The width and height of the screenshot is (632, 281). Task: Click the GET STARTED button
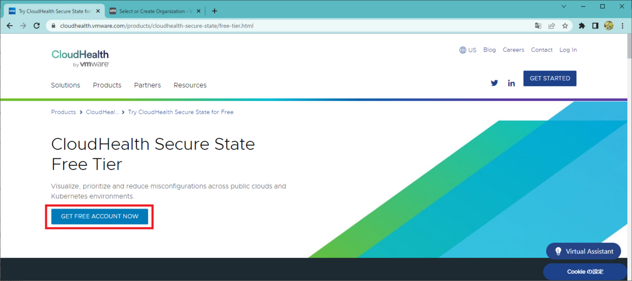coord(550,78)
